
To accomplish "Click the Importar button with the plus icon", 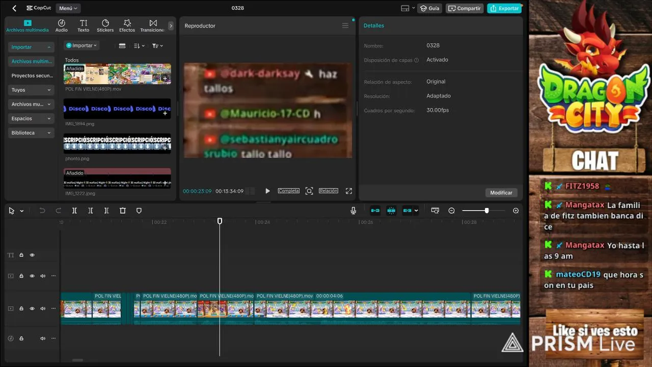I will click(x=81, y=45).
